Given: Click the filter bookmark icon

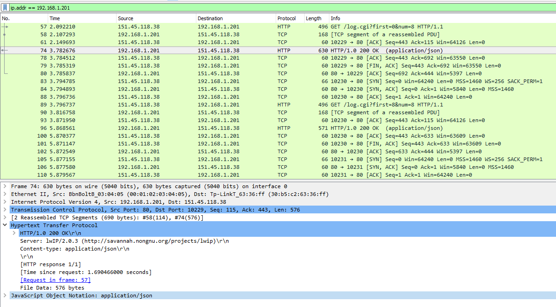Looking at the screenshot, I should [x=5, y=8].
